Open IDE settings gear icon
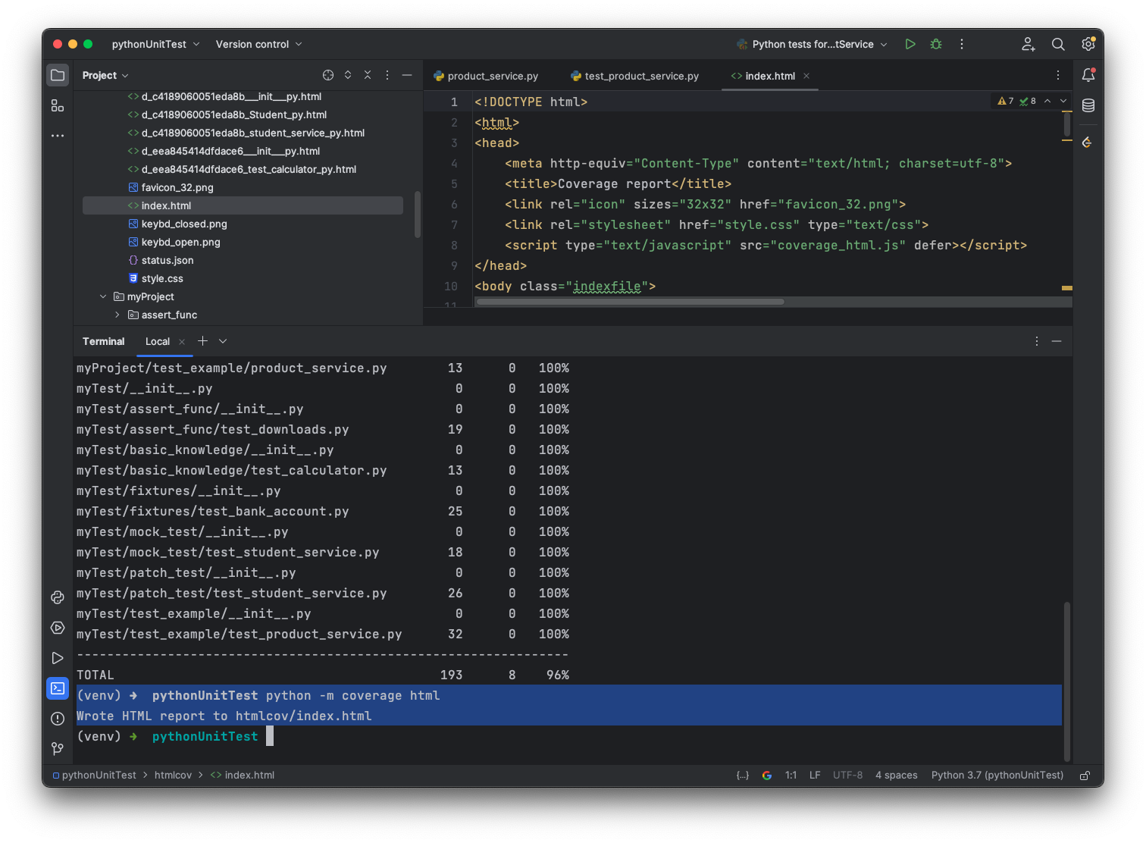The width and height of the screenshot is (1146, 843). click(1088, 44)
